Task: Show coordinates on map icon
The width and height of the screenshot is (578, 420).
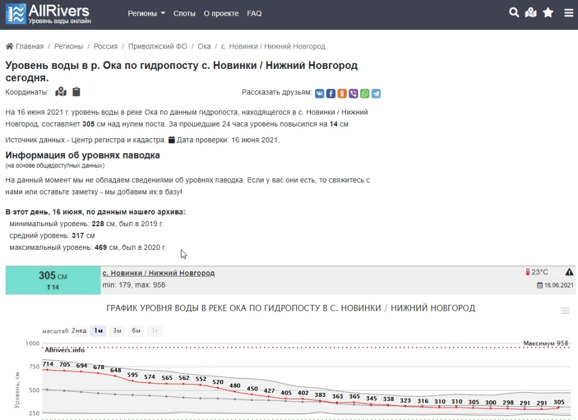Action: (x=61, y=92)
